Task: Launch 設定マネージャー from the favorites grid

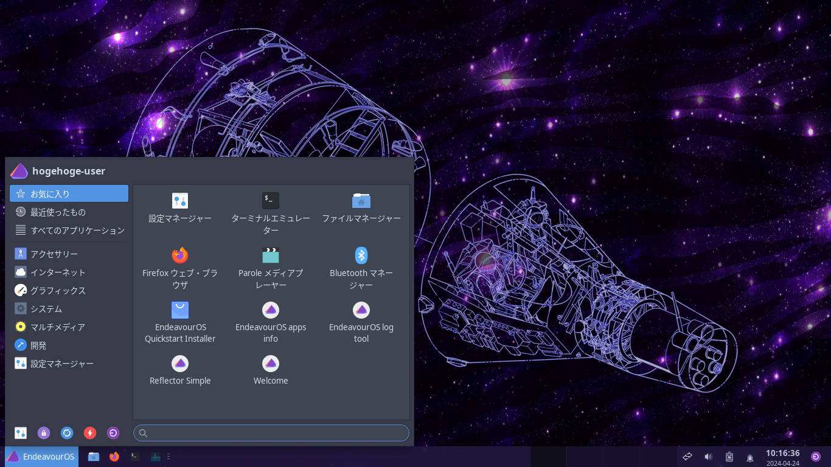Action: [180, 208]
